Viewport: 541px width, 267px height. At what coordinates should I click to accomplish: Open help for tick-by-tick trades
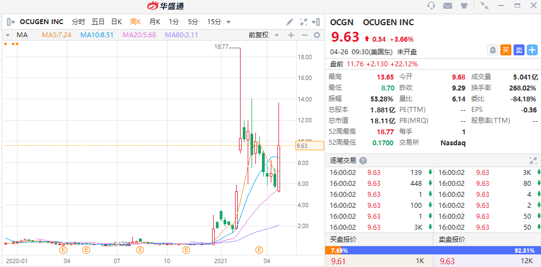[x=362, y=161]
